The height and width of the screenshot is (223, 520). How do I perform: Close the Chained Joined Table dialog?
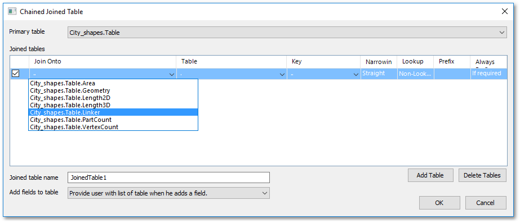(504, 12)
